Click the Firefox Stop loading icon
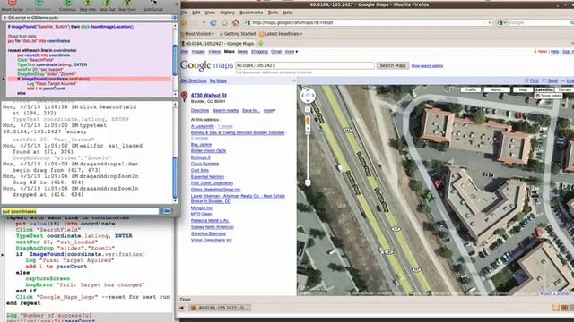574x322 pixels. tap(224, 22)
